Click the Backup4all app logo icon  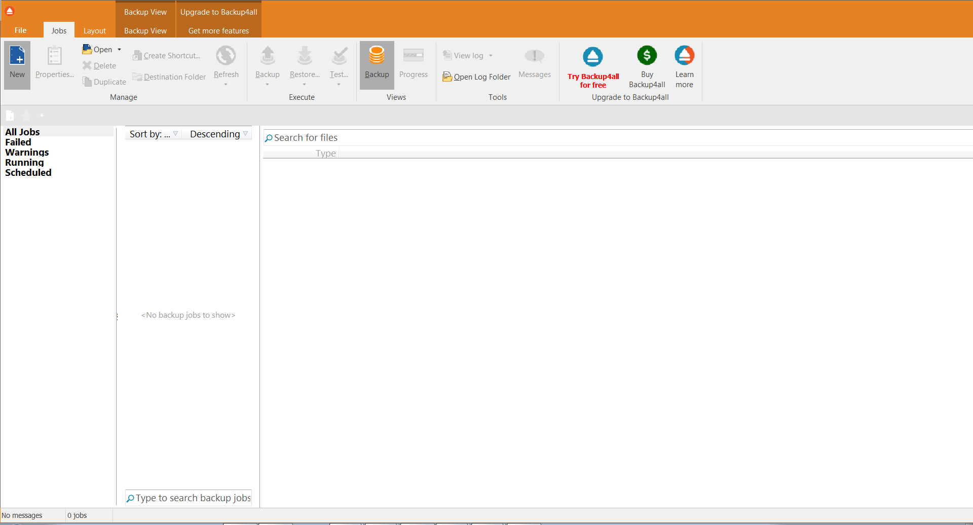[10, 11]
